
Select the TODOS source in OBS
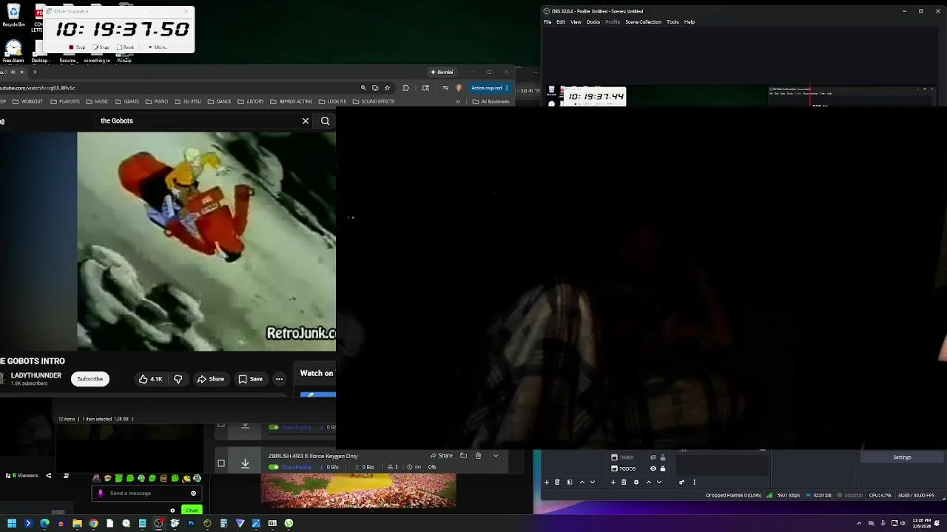tap(627, 468)
